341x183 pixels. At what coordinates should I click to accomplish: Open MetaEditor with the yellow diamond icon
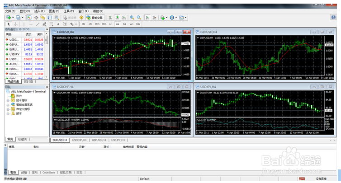81,18
